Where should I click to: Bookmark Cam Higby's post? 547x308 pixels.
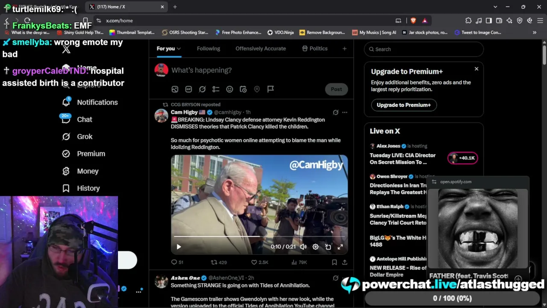pos(334,262)
